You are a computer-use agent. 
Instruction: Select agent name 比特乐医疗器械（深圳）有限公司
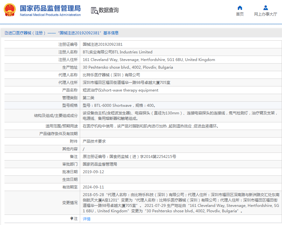pos(111,75)
